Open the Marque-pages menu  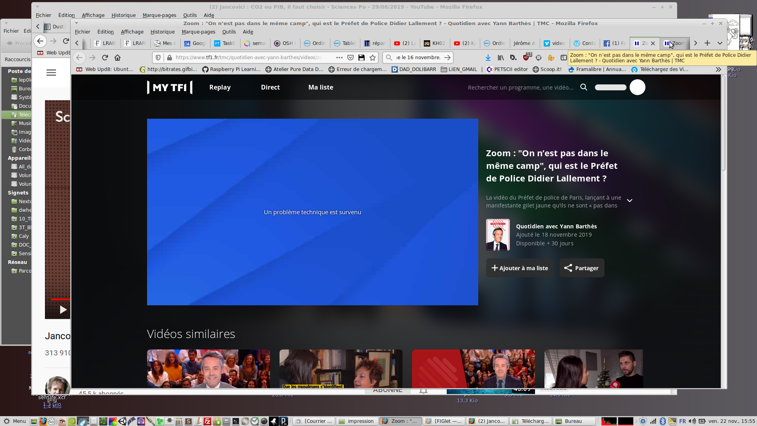tap(198, 32)
